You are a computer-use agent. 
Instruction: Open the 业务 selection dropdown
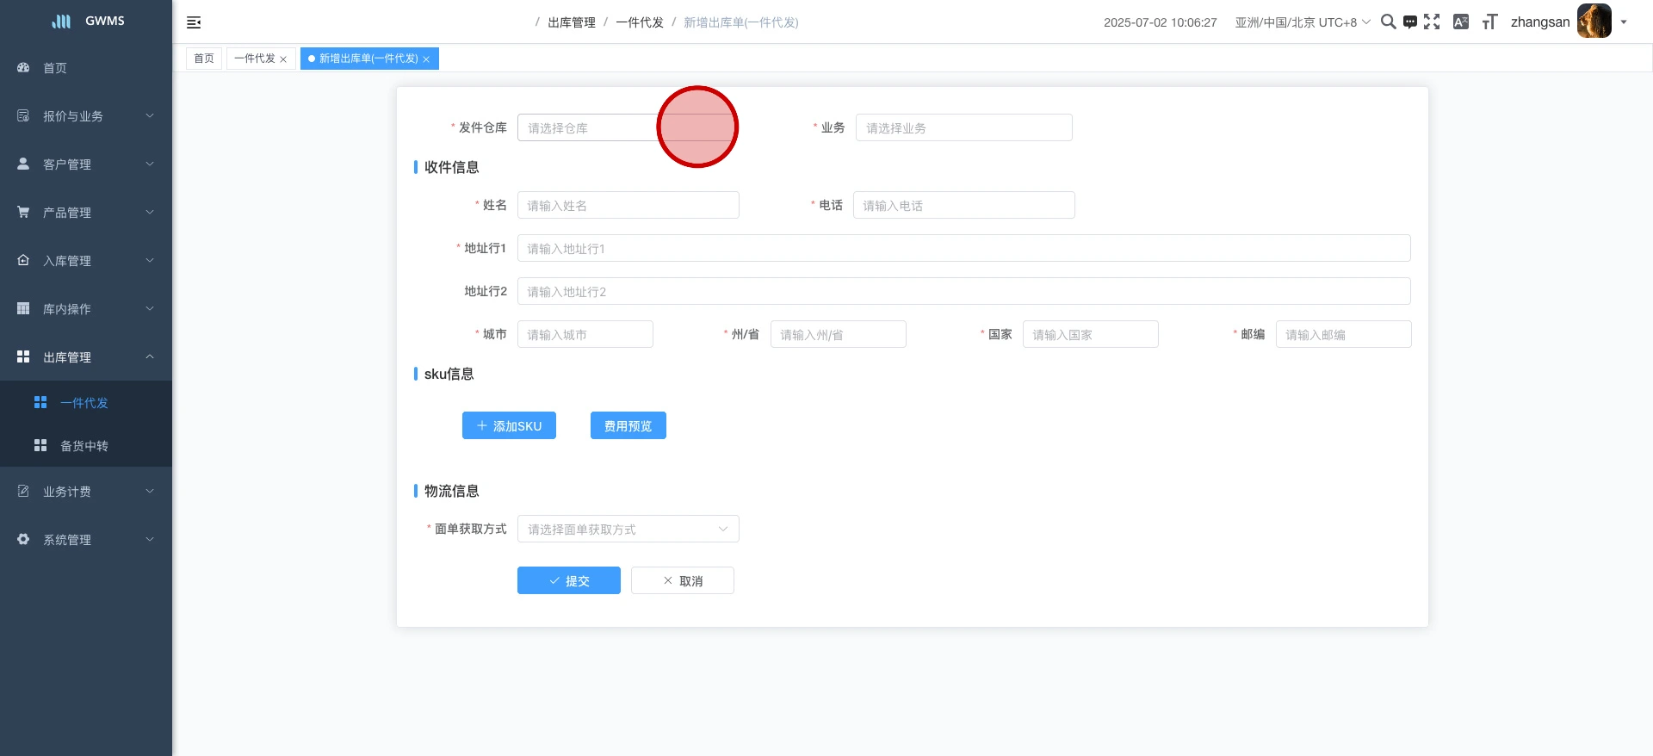point(963,127)
